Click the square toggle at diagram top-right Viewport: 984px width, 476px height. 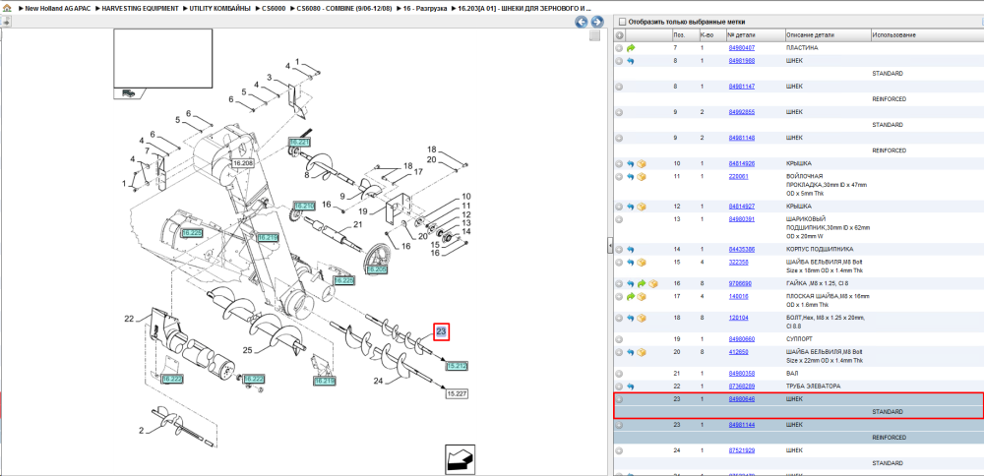[x=595, y=35]
